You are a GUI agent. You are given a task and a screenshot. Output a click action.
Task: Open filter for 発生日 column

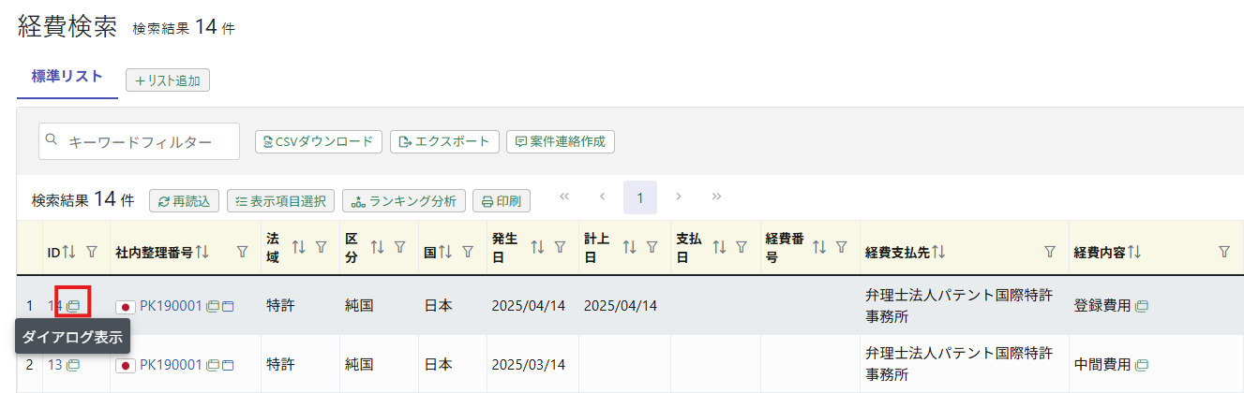pyautogui.click(x=560, y=247)
